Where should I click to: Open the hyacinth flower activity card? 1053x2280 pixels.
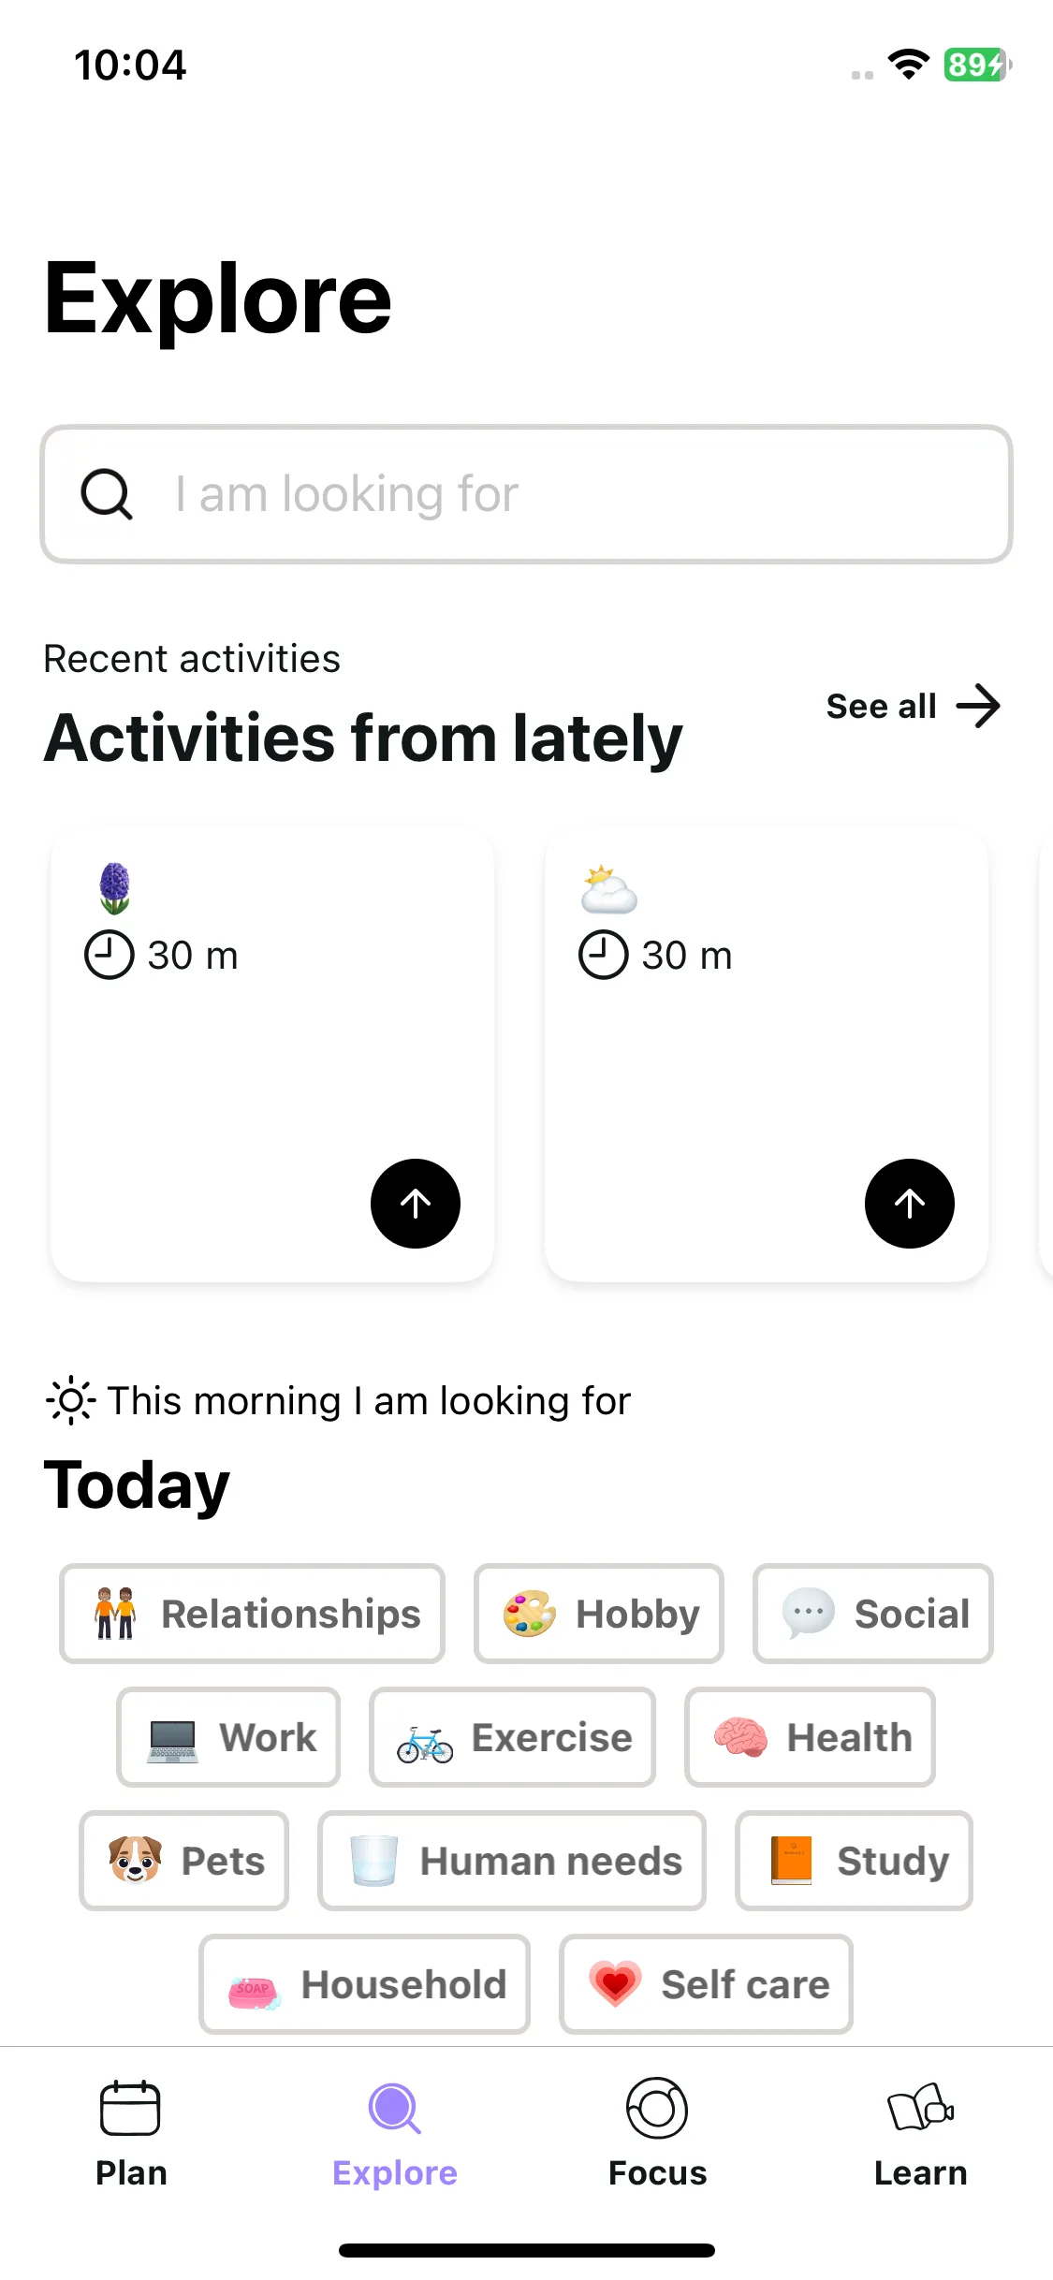click(272, 1055)
